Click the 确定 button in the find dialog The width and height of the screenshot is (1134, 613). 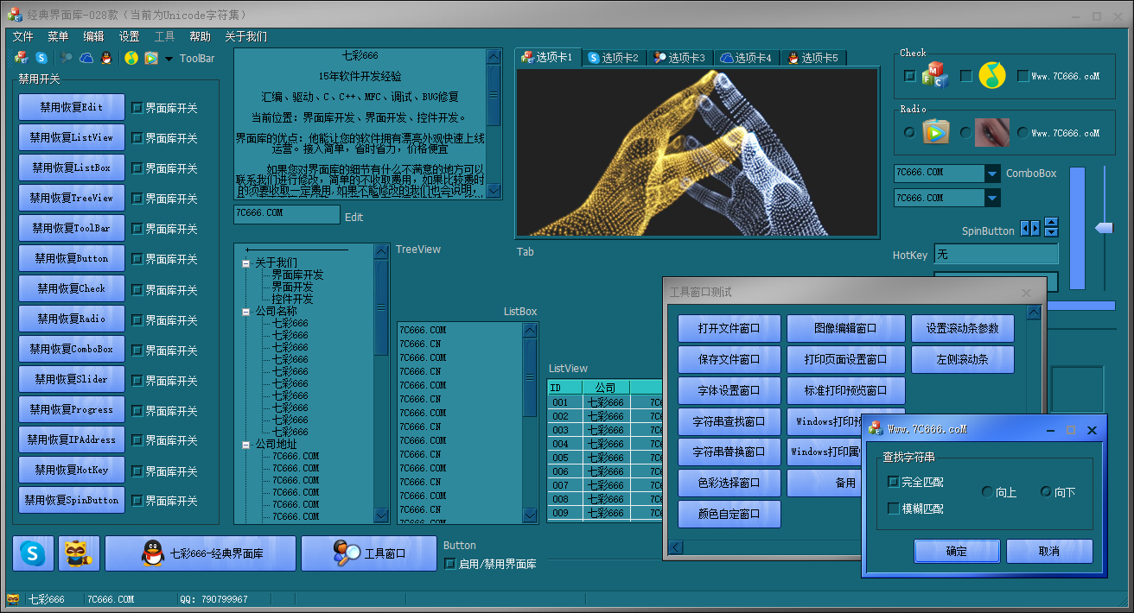pos(957,551)
